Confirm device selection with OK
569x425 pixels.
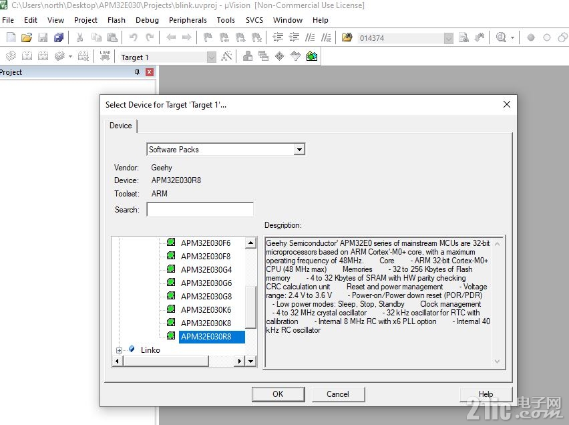click(x=278, y=394)
